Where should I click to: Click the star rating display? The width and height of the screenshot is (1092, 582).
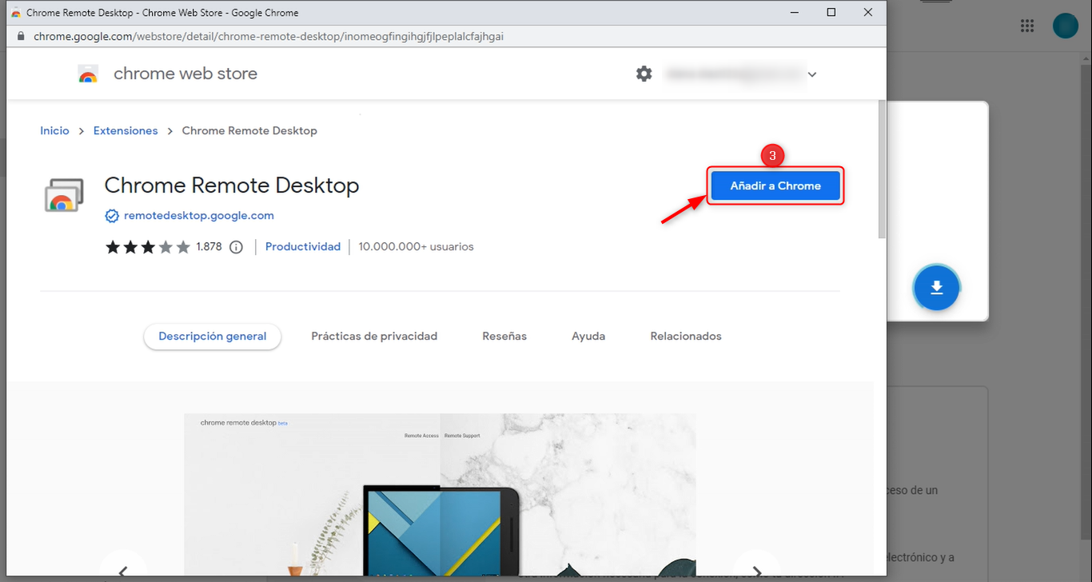[x=147, y=247]
